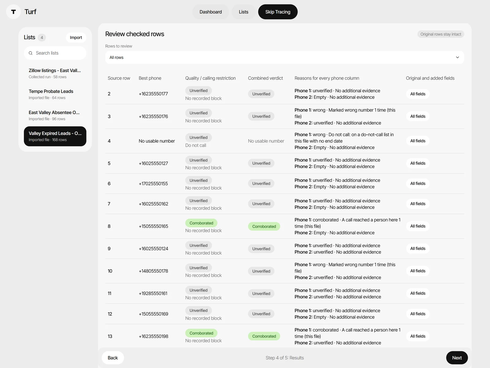Image resolution: width=490 pixels, height=368 pixels.
Task: View All fields for source row 4
Action: click(x=418, y=141)
